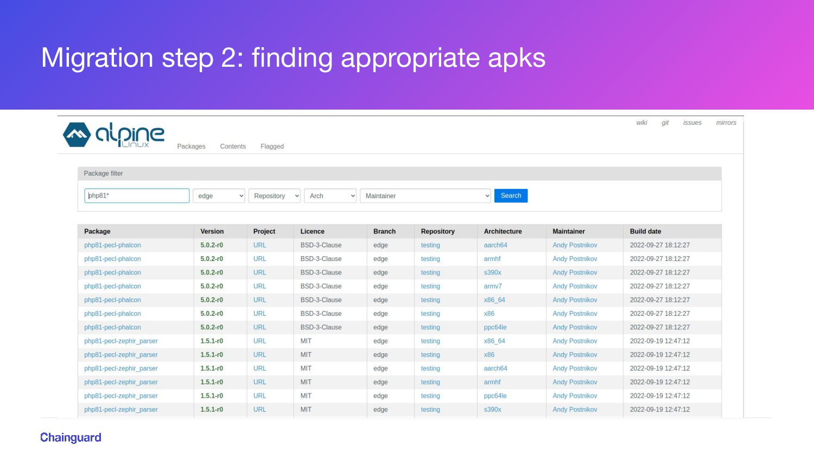814x458 pixels.
Task: Filter by aarch64 in phalcon row
Action: click(x=495, y=245)
